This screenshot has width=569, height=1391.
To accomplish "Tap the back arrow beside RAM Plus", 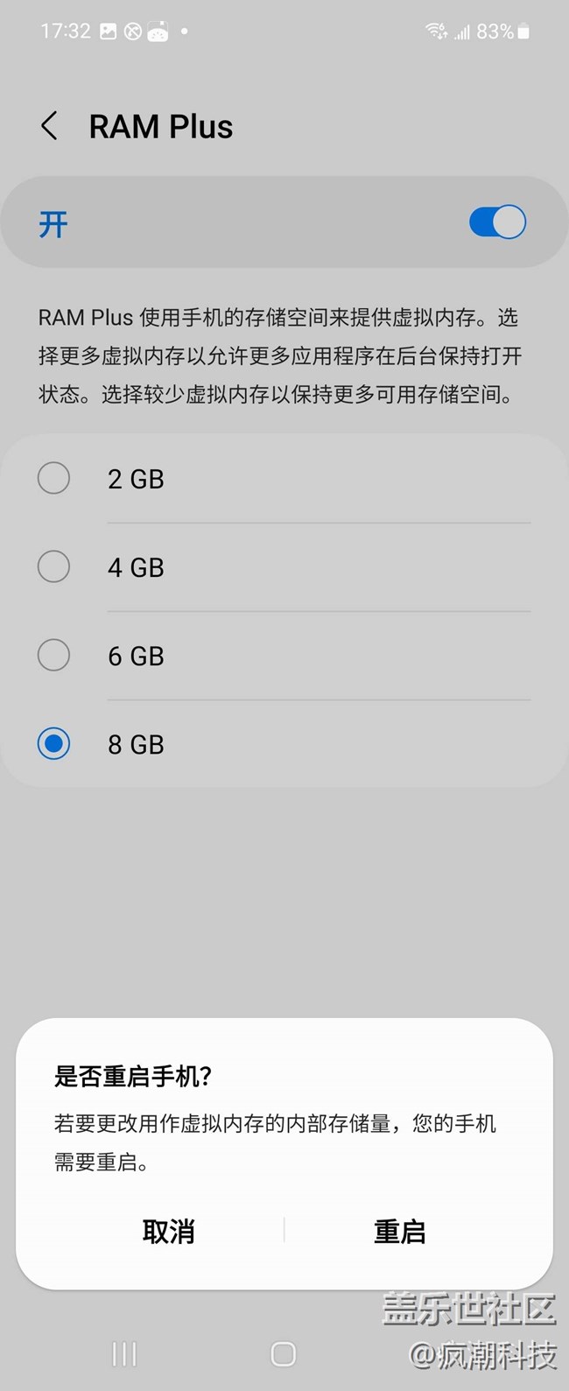I will (x=50, y=127).
